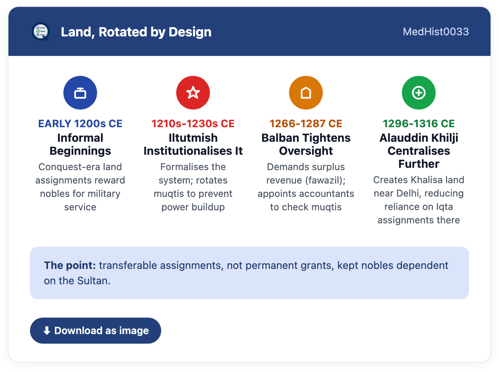Select the 1210s-1230s CE date label
The image size is (499, 372).
pyautogui.click(x=193, y=123)
